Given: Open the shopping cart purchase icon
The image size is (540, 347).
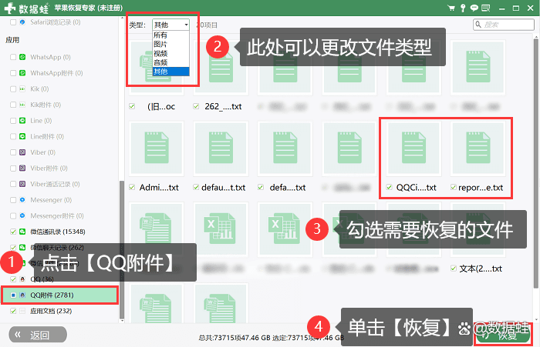Looking at the screenshot, I should click(x=451, y=8).
